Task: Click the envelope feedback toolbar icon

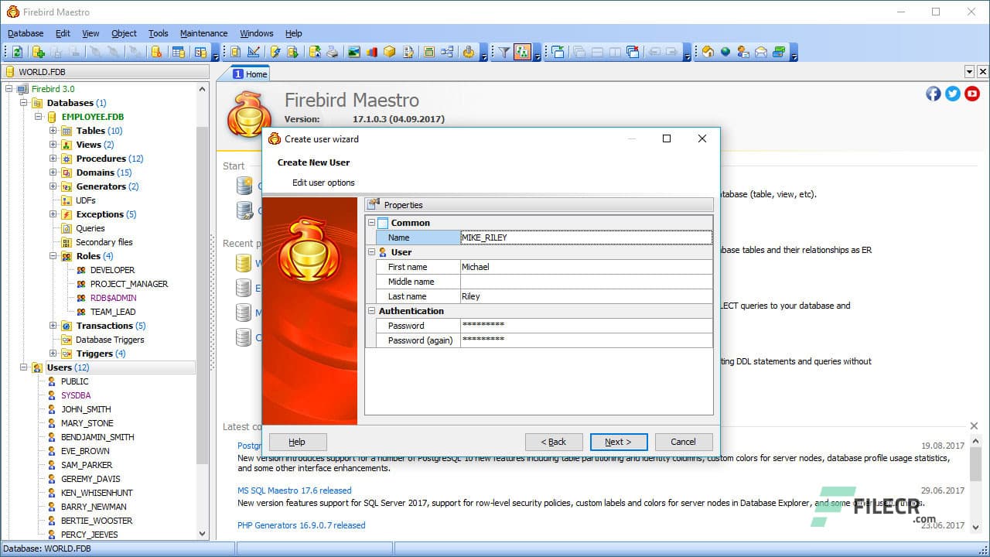Action: [x=760, y=52]
